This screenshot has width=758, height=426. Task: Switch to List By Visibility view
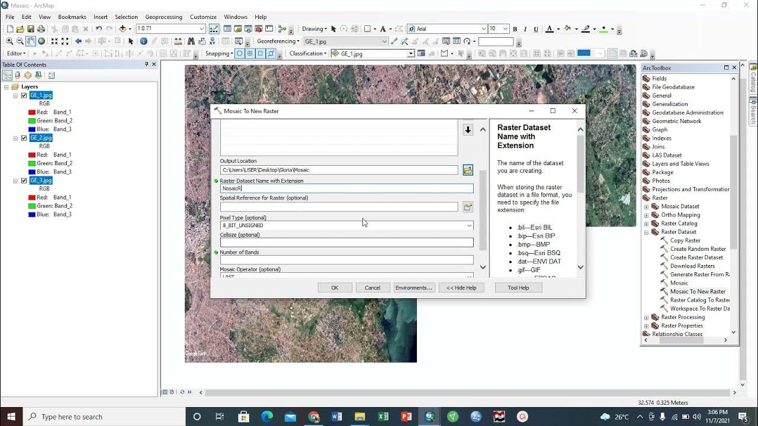click(28, 75)
